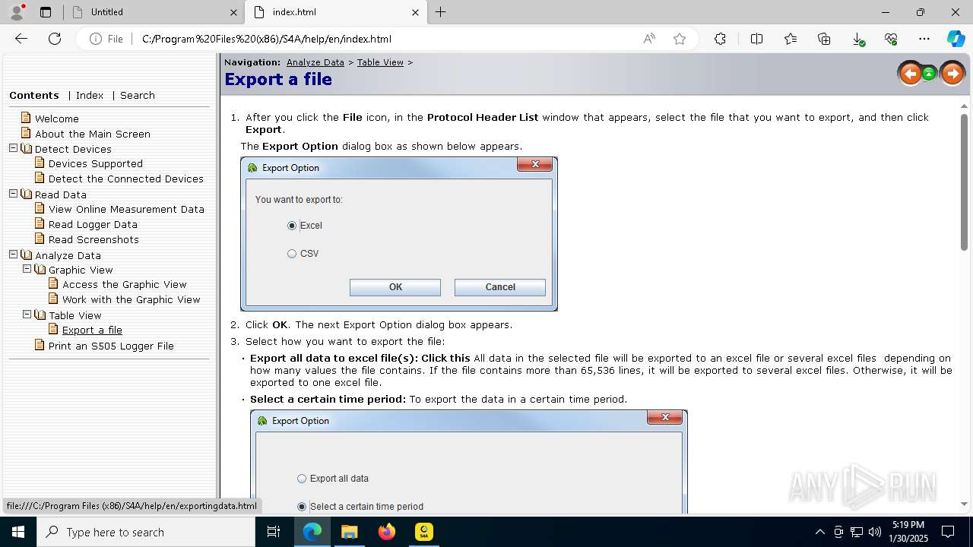Collapse the Analyze Data tree node

(x=13, y=255)
